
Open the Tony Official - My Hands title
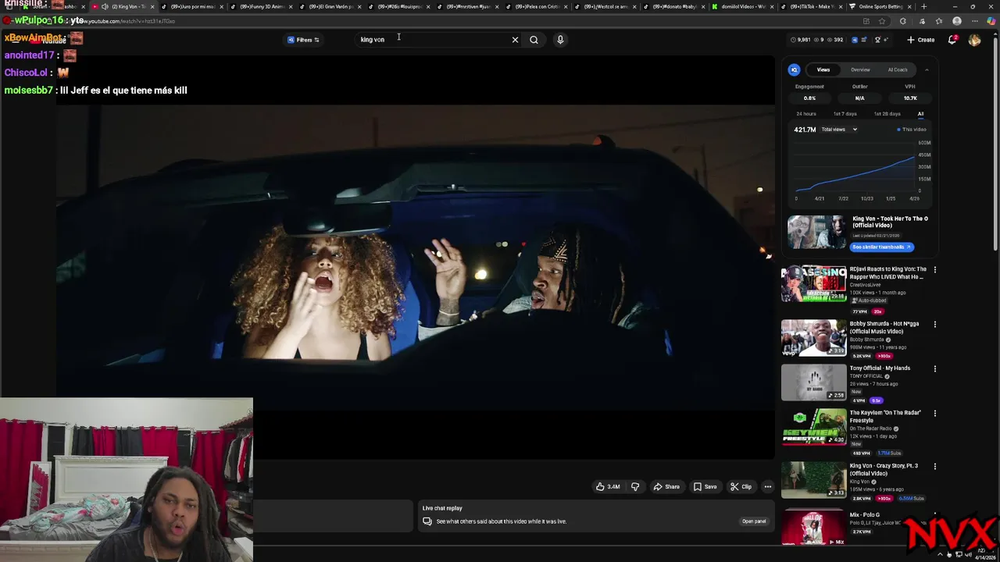click(880, 368)
